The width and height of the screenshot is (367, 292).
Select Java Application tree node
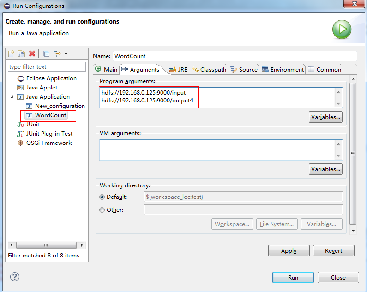click(x=48, y=97)
